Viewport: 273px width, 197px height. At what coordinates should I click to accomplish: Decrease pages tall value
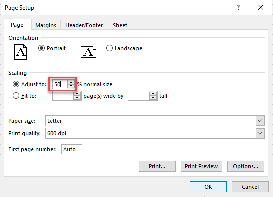click(153, 98)
